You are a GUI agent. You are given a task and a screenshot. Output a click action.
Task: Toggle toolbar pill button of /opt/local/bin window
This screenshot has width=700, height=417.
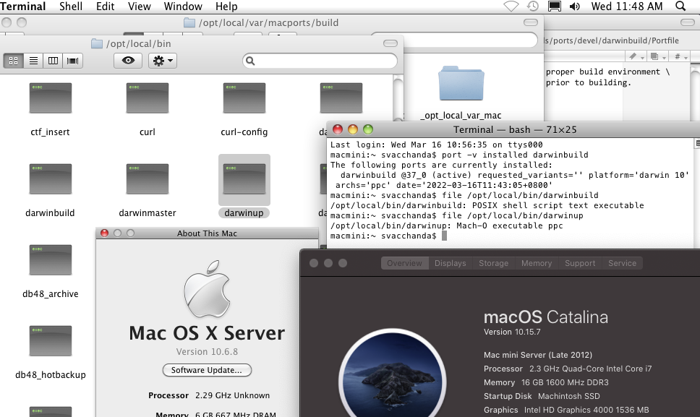coord(390,43)
